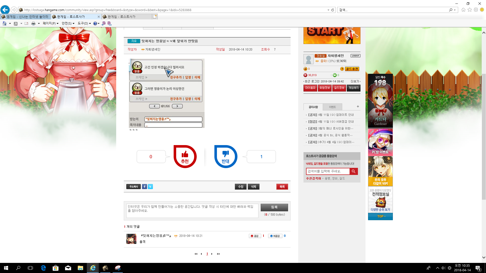This screenshot has width=486, height=273.
Task: Refresh the page using the reload icon
Action: [x=333, y=10]
